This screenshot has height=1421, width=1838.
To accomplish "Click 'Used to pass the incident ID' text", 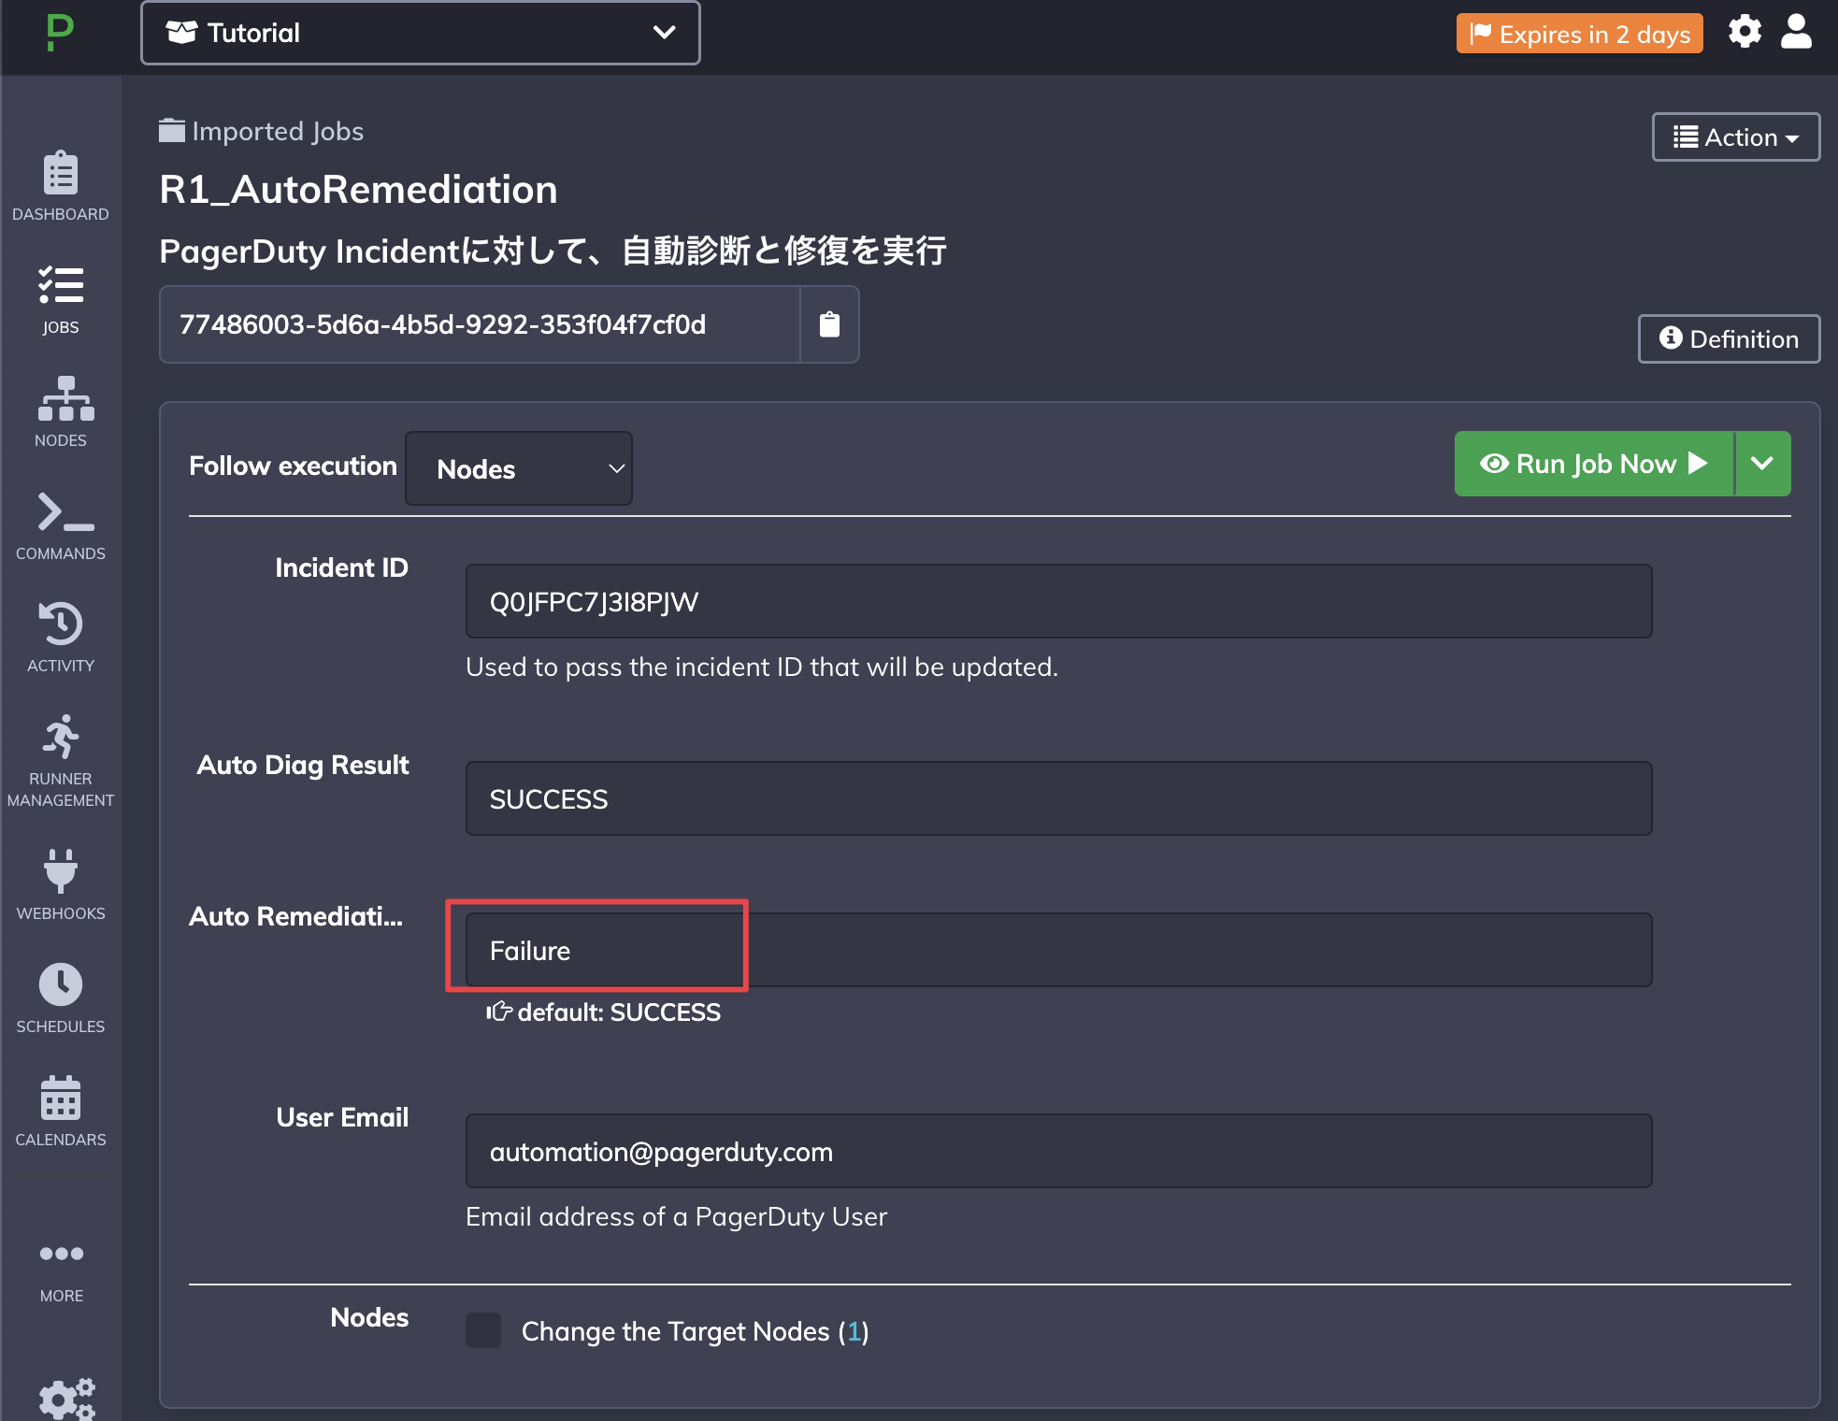I will (x=762, y=667).
